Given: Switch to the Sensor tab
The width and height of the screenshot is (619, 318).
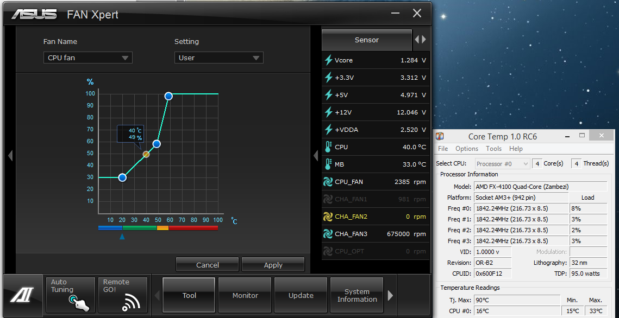Looking at the screenshot, I should [367, 40].
